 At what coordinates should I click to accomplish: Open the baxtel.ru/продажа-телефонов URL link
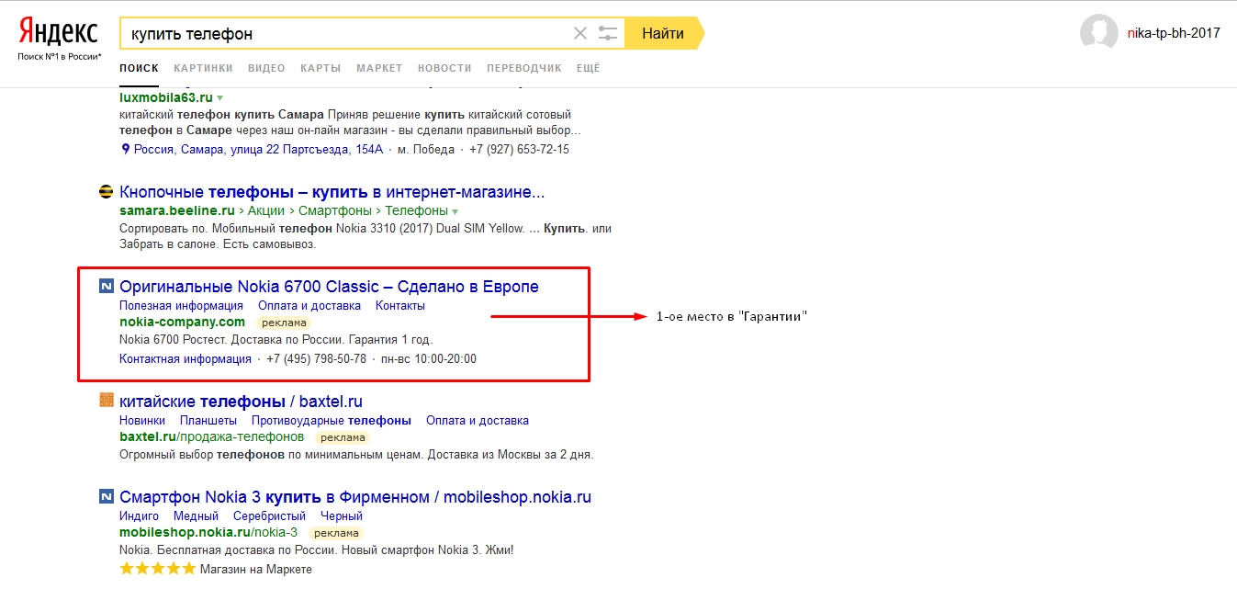pyautogui.click(x=211, y=436)
